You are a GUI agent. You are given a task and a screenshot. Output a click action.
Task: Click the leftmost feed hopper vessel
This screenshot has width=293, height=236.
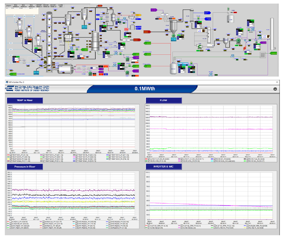tap(19, 25)
